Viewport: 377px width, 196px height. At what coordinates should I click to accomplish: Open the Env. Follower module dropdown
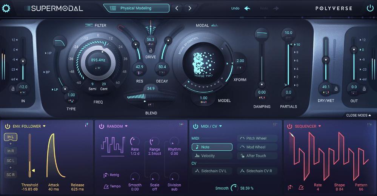[44, 126]
